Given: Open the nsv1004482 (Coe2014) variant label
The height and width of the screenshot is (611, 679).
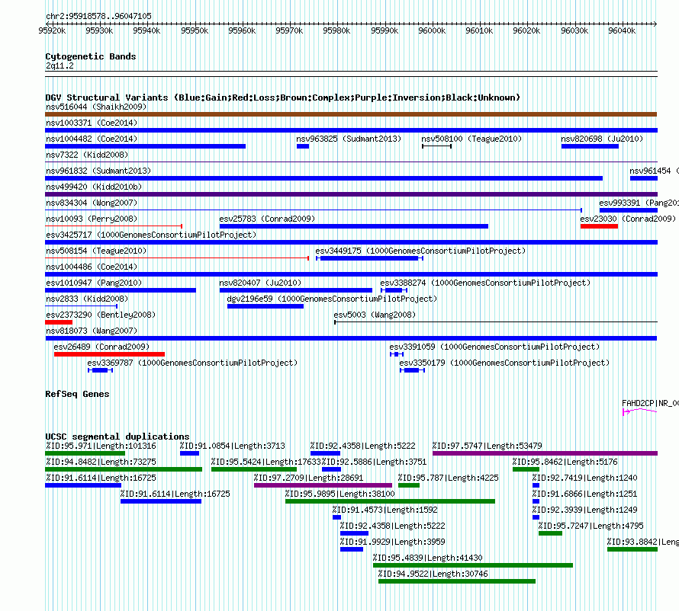Looking at the screenshot, I should click(x=92, y=139).
